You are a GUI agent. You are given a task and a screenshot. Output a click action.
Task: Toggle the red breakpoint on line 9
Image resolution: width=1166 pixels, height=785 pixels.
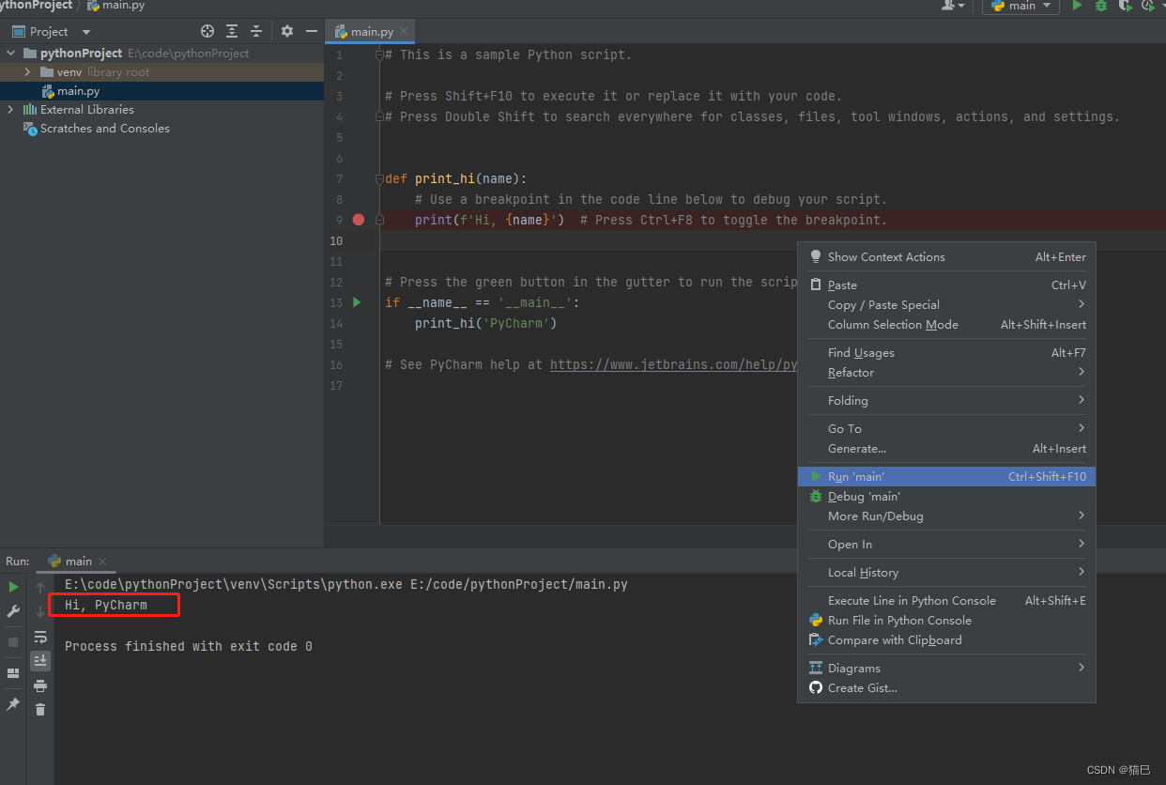[358, 220]
